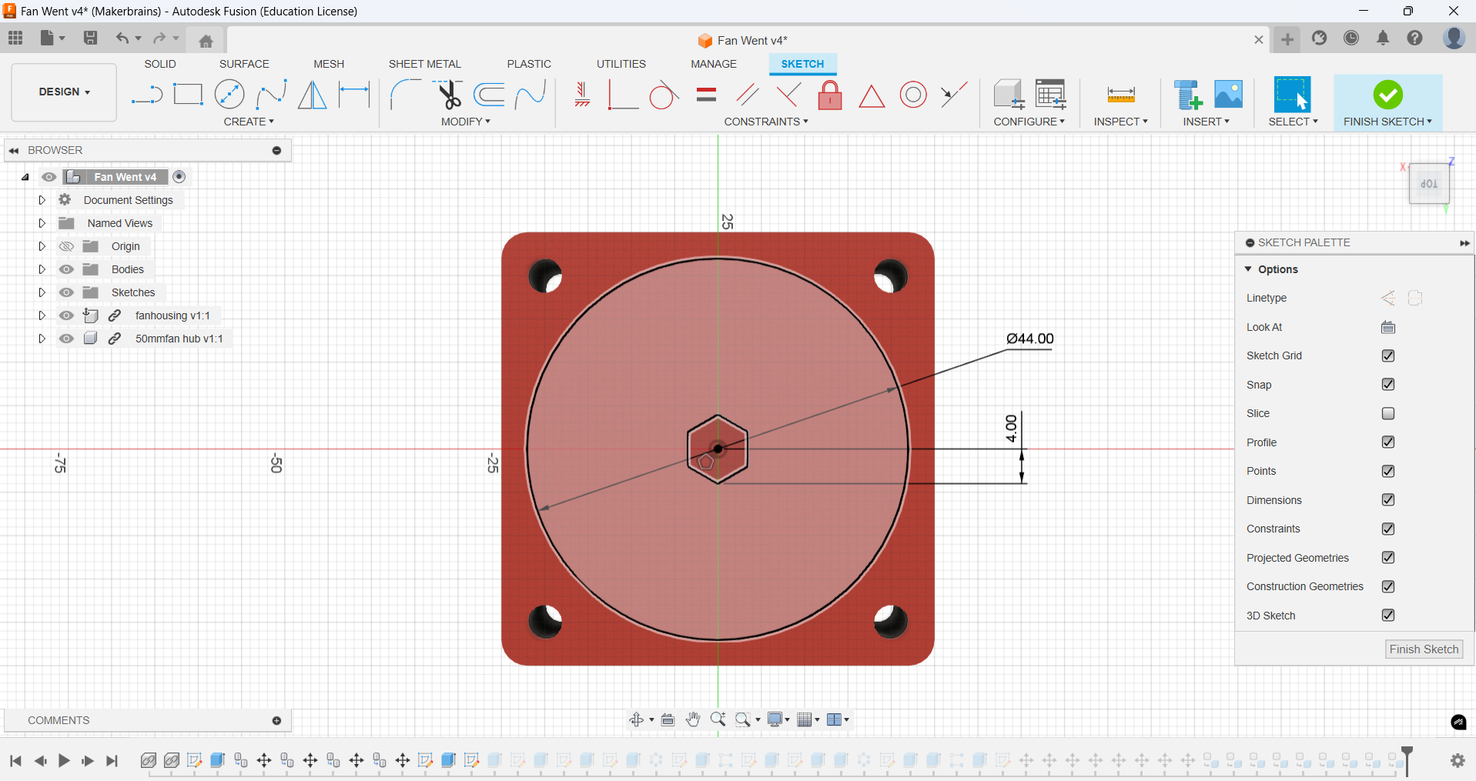
Task: Open the CREATE dropdown menu
Action: [249, 122]
